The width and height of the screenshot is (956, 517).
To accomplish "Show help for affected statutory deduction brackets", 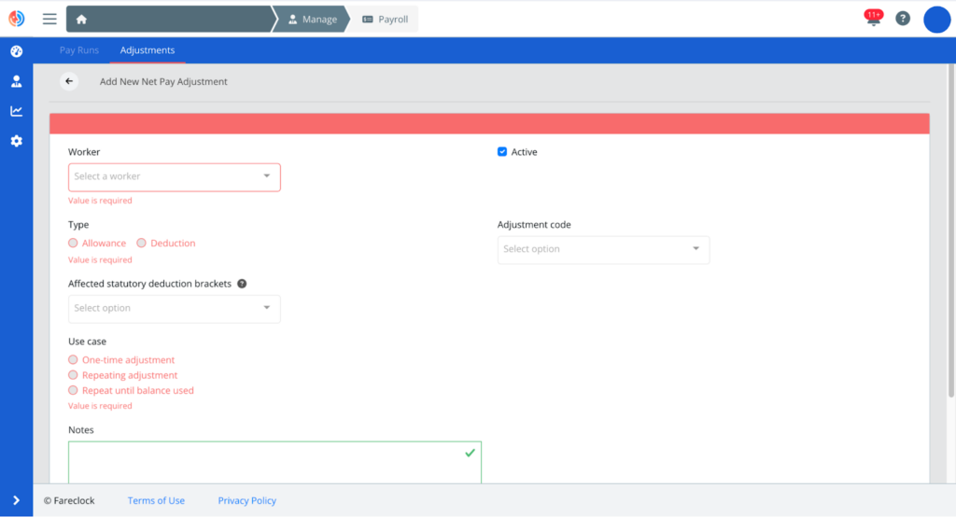I will coord(242,284).
